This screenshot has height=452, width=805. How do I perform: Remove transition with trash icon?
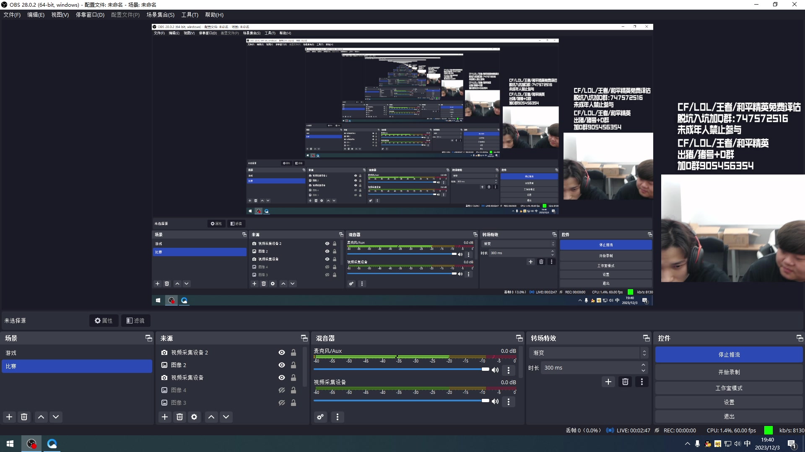(x=625, y=382)
